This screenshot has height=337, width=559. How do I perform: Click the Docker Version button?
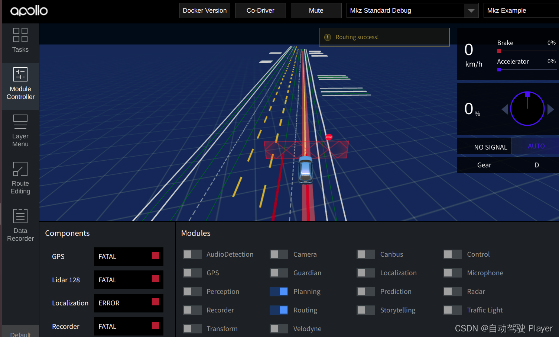[205, 10]
